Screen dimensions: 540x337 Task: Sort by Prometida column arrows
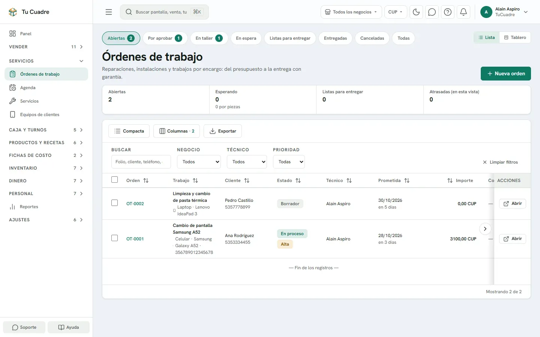[x=407, y=180]
